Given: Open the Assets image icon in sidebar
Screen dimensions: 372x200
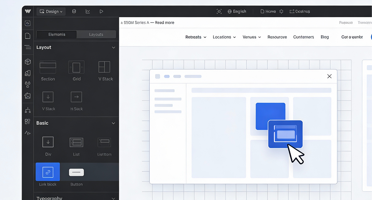Looking at the screenshot, I should coord(28,96).
